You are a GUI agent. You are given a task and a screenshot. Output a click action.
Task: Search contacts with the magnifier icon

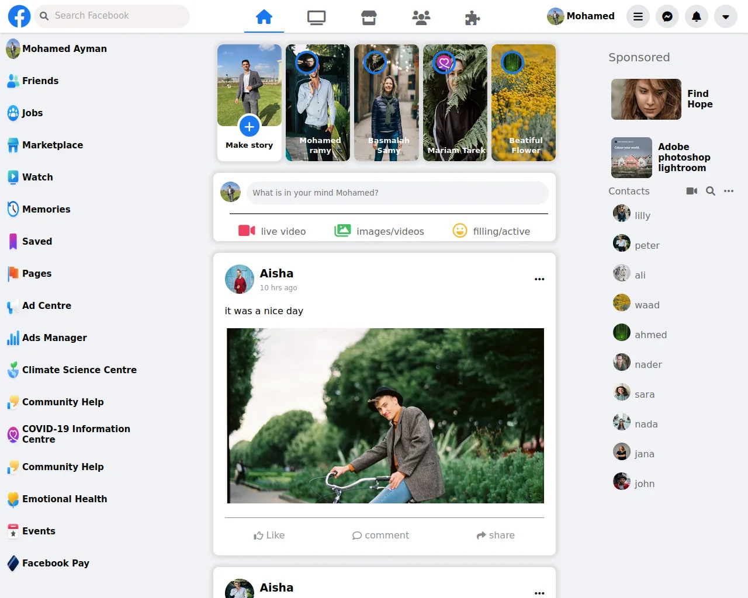(711, 191)
